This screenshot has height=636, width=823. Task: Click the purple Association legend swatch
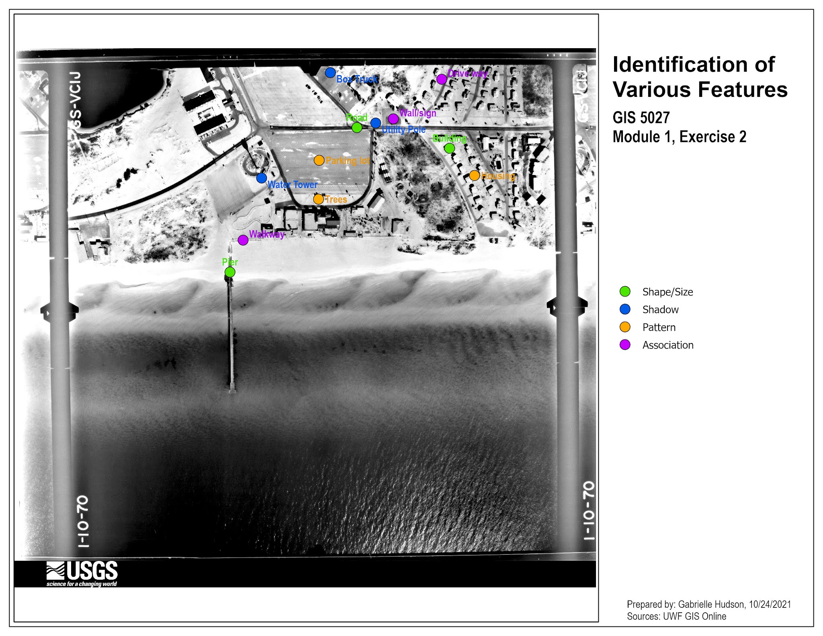(625, 345)
